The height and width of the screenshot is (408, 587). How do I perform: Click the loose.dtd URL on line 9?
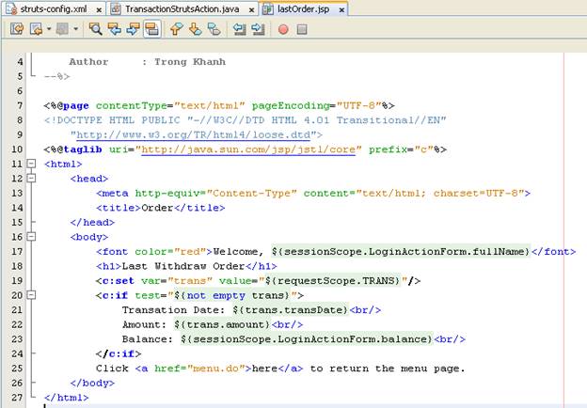click(x=194, y=134)
